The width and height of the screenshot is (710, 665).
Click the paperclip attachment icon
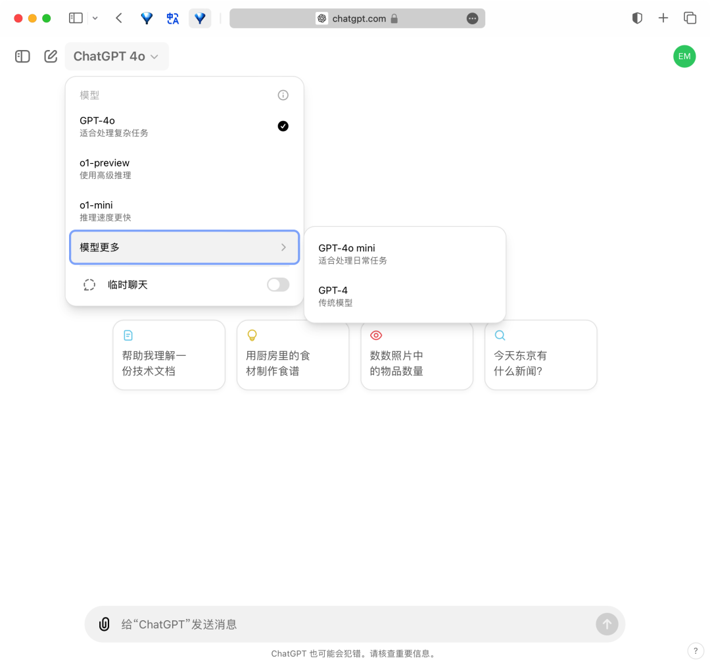click(104, 624)
